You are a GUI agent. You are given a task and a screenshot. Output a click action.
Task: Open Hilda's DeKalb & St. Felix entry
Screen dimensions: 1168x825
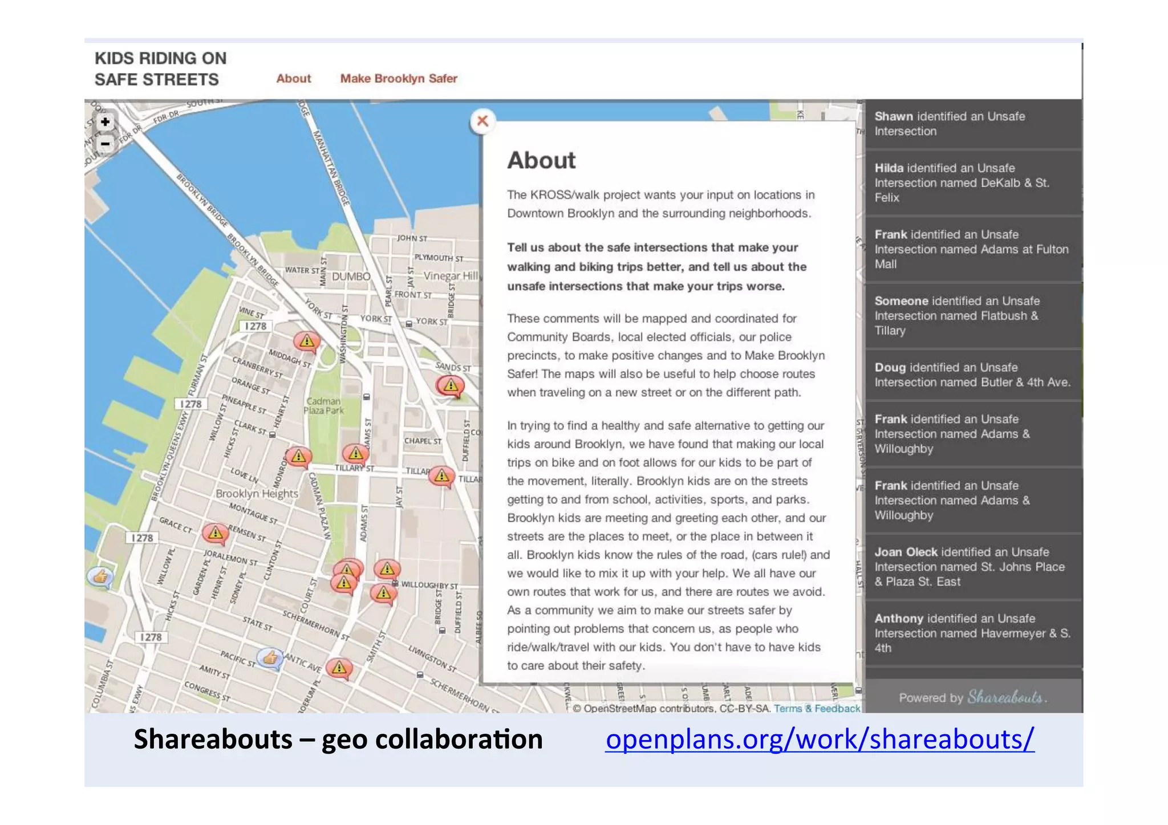pyautogui.click(x=974, y=183)
